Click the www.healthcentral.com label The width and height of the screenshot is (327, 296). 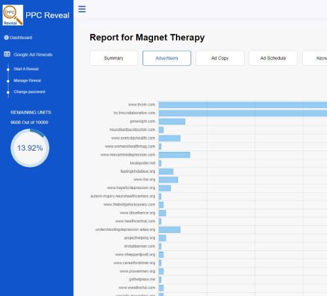(x=135, y=221)
